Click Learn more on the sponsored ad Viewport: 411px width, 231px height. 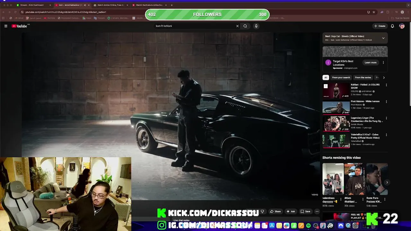click(x=371, y=63)
